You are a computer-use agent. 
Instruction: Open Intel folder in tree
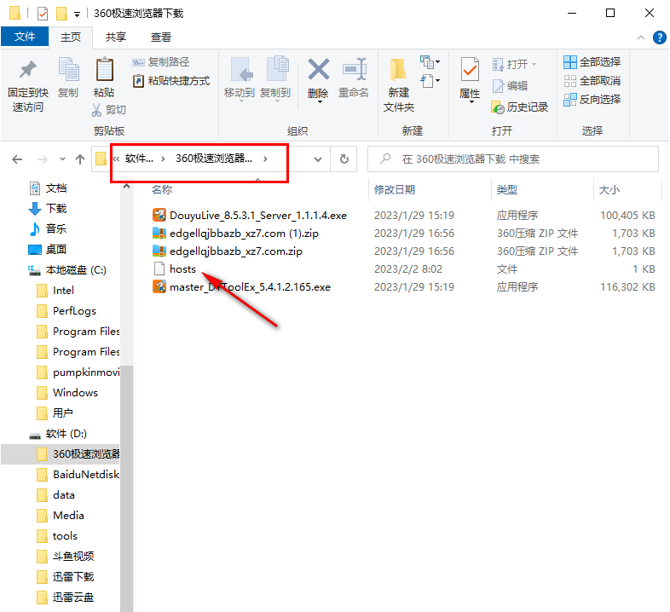tap(63, 291)
